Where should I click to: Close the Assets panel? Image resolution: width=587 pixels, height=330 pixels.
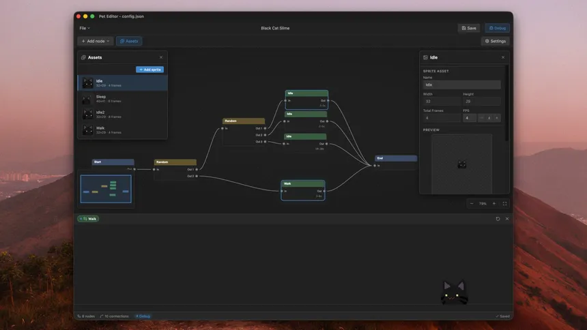click(161, 57)
